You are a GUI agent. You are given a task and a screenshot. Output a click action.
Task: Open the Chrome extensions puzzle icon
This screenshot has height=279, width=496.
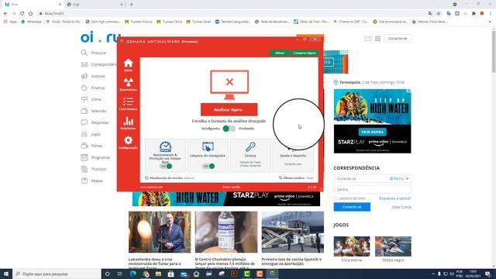[474, 13]
